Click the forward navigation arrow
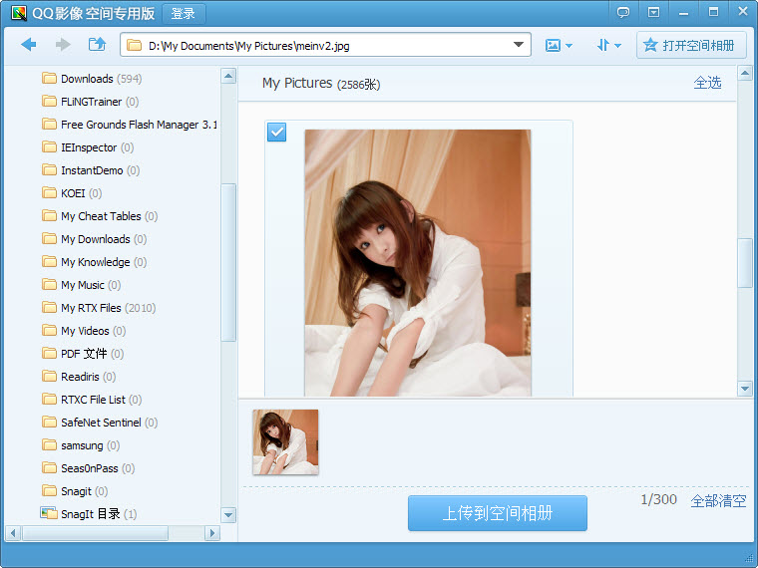 coord(63,45)
